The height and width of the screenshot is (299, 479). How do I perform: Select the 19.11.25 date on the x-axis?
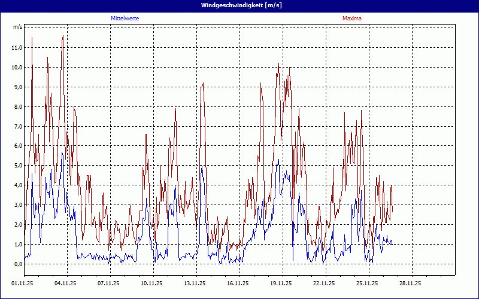281,283
